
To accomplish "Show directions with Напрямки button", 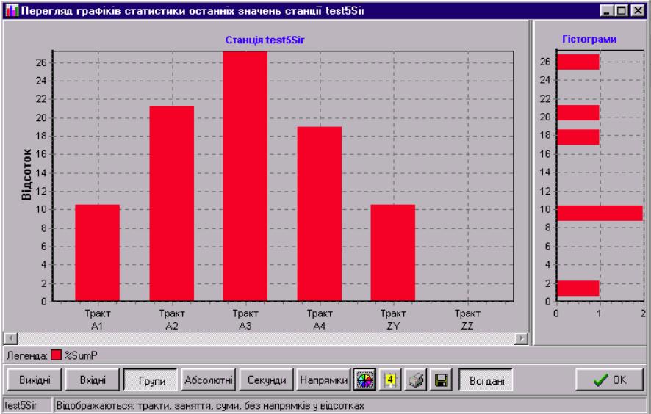I will coord(324,379).
